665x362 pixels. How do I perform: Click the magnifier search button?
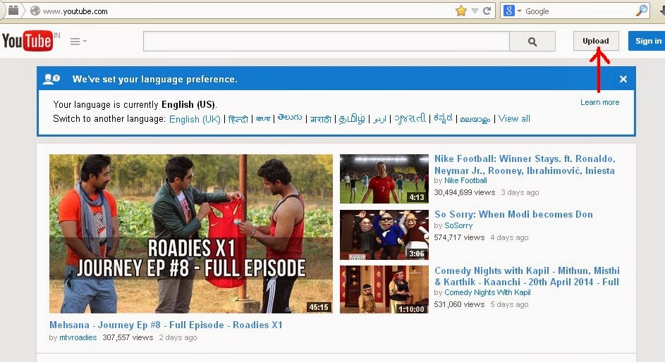(532, 42)
